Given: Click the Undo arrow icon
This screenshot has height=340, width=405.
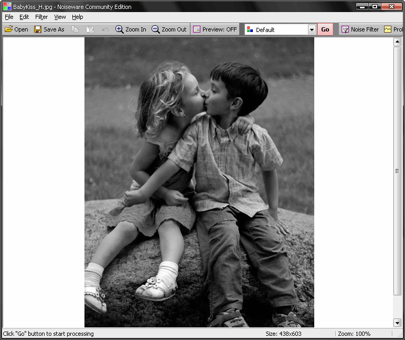Looking at the screenshot, I should [x=105, y=29].
